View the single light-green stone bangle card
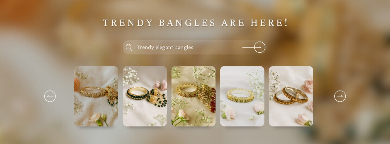 coord(242,96)
